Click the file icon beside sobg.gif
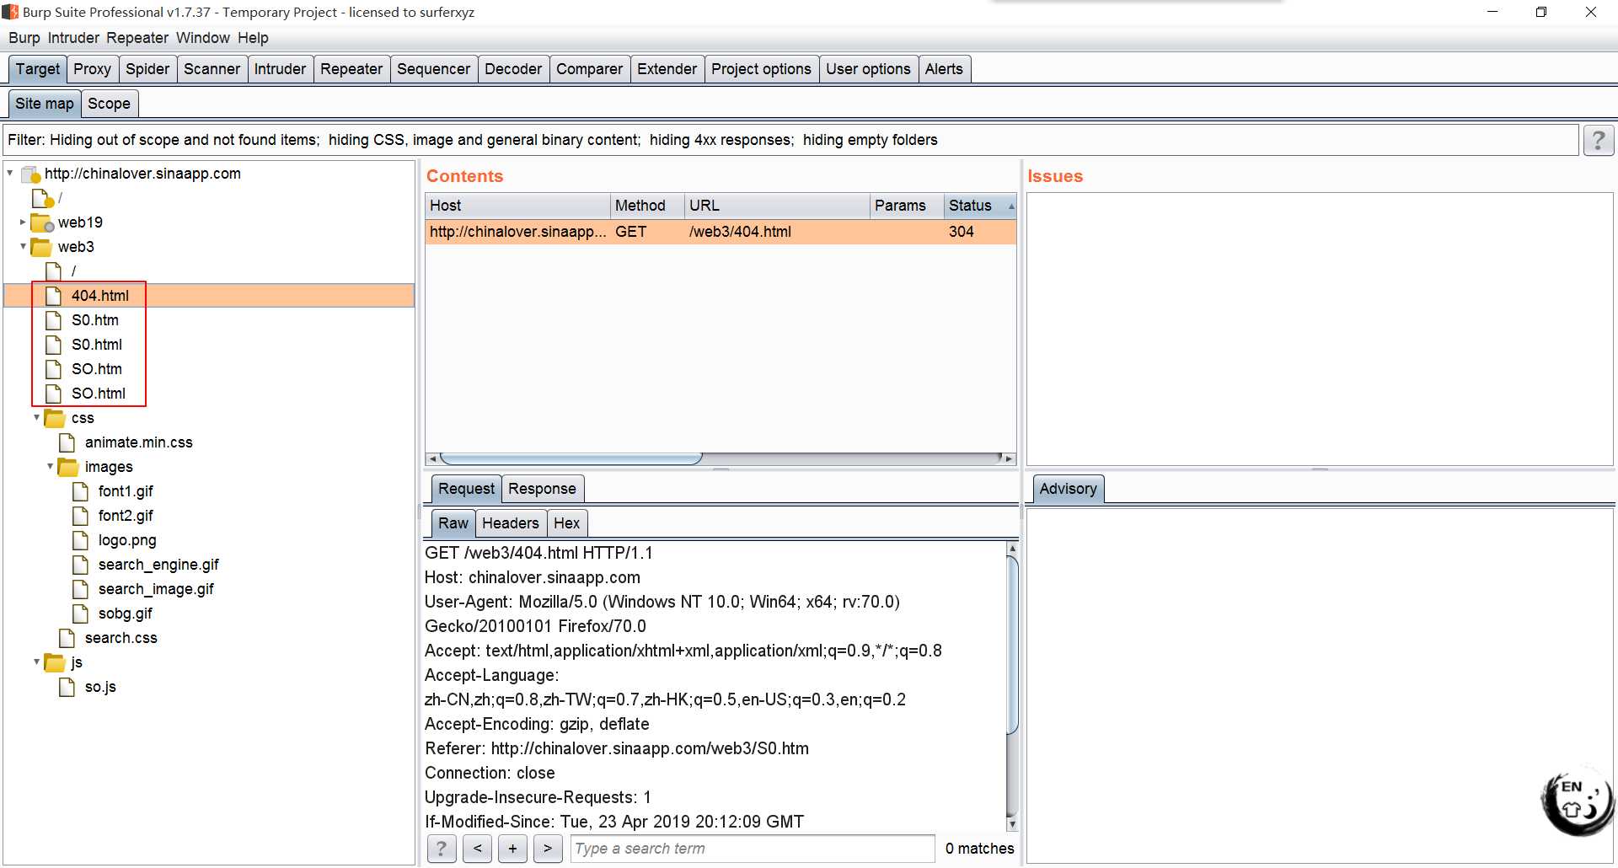The width and height of the screenshot is (1618, 868). pyautogui.click(x=81, y=613)
